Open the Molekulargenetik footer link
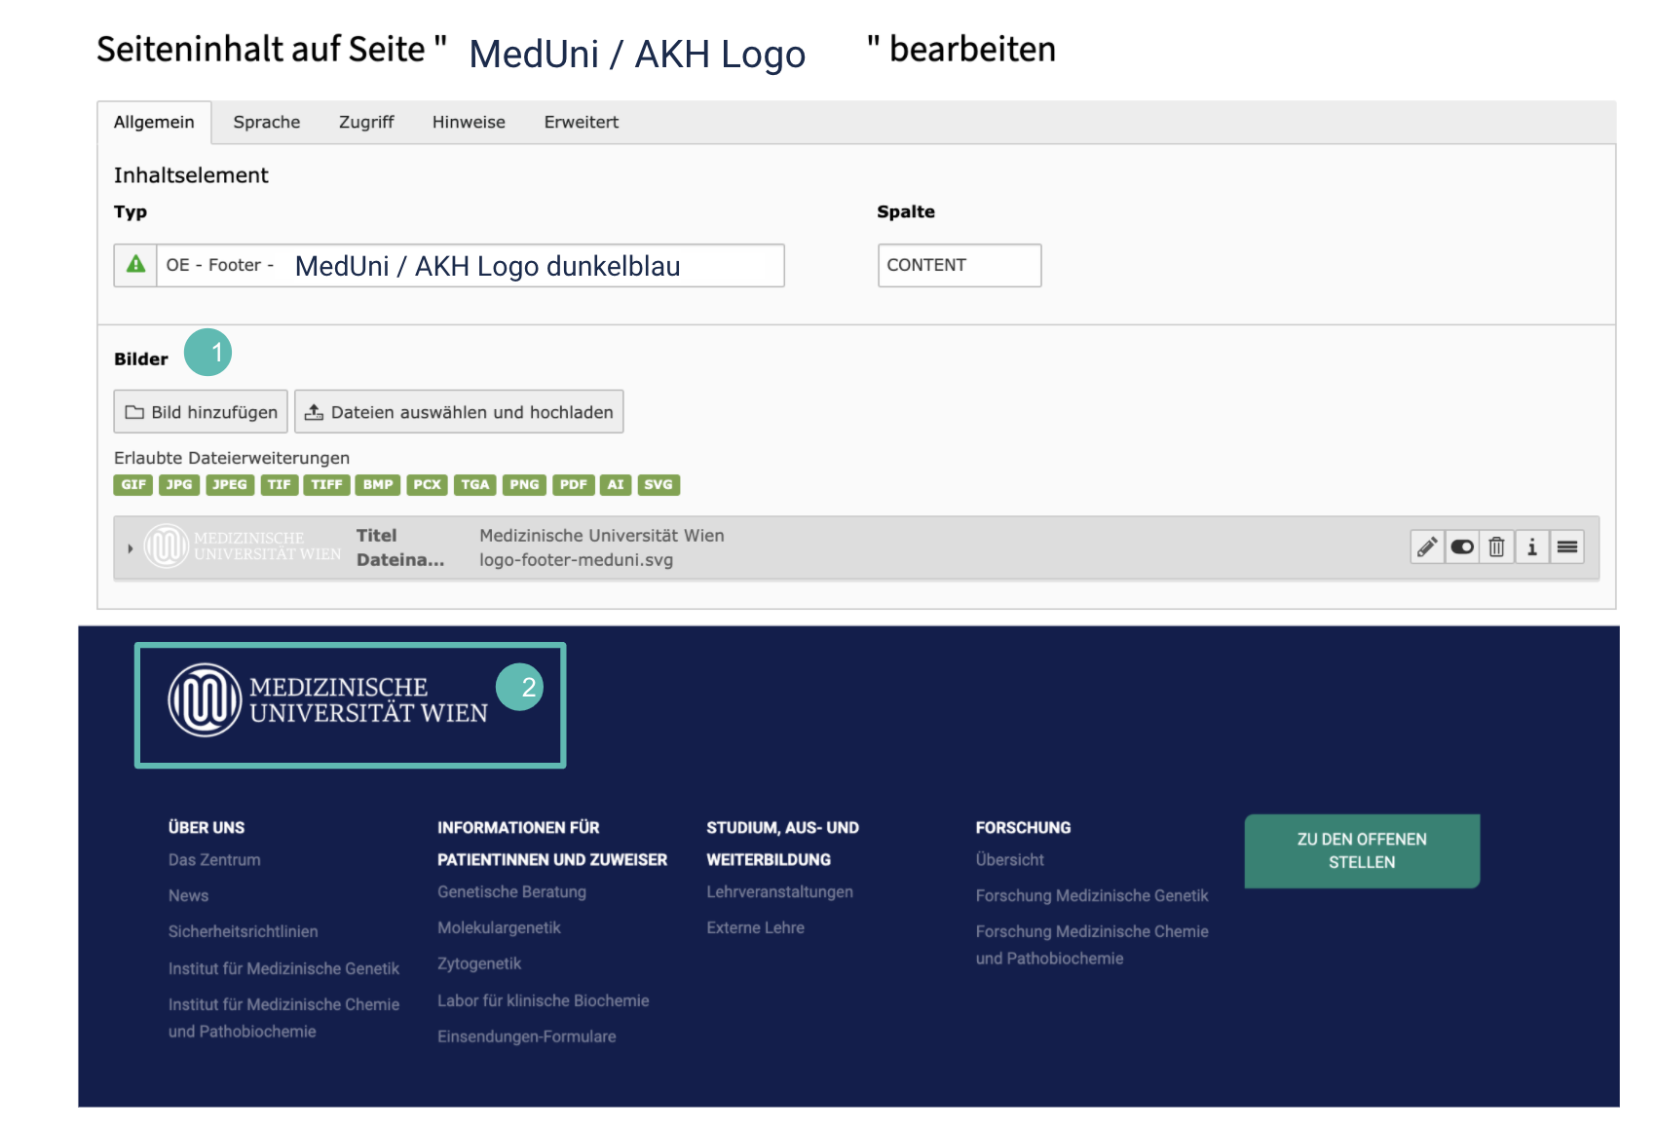1656x1130 pixels. tap(499, 928)
